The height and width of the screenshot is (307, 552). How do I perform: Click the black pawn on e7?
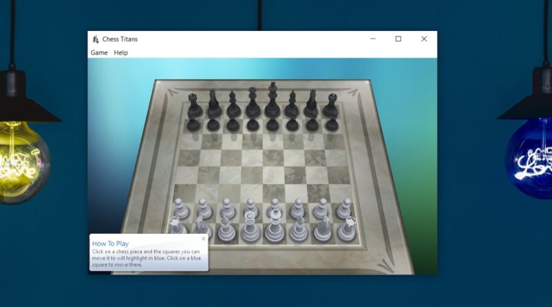[272, 123]
